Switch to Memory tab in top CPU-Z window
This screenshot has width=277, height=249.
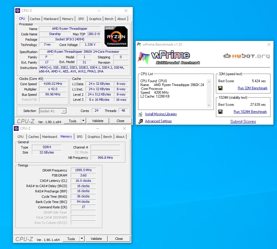[68, 19]
